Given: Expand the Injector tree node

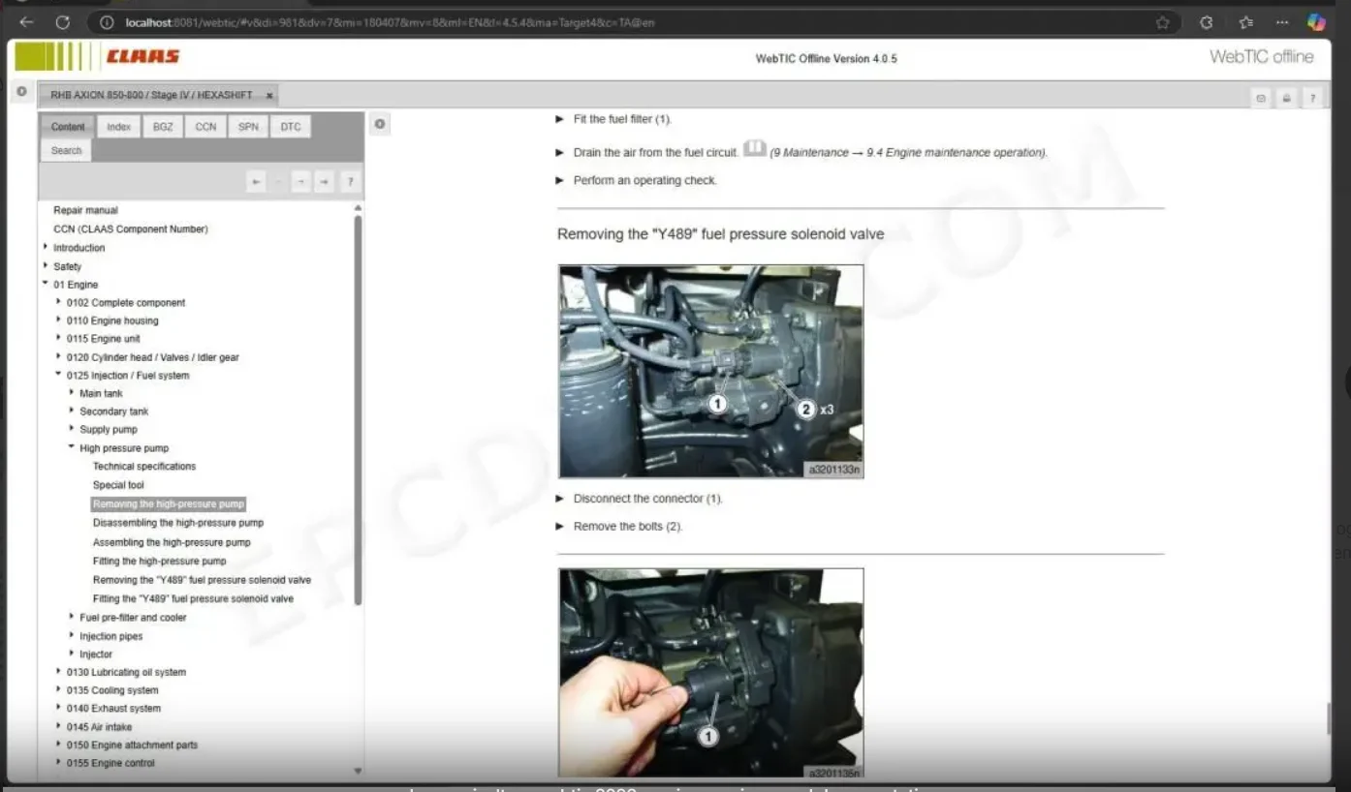Looking at the screenshot, I should pos(72,654).
